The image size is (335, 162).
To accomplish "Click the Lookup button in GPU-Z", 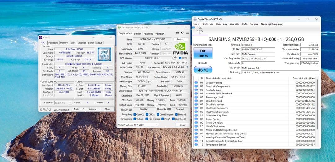I will [x=181, y=39].
